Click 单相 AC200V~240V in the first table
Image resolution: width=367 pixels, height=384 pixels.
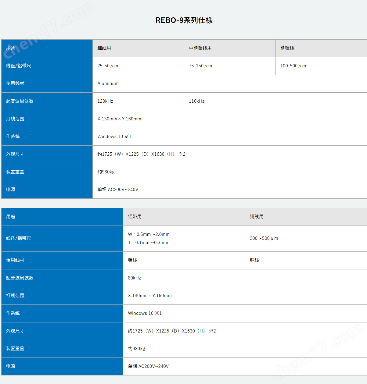click(x=118, y=190)
